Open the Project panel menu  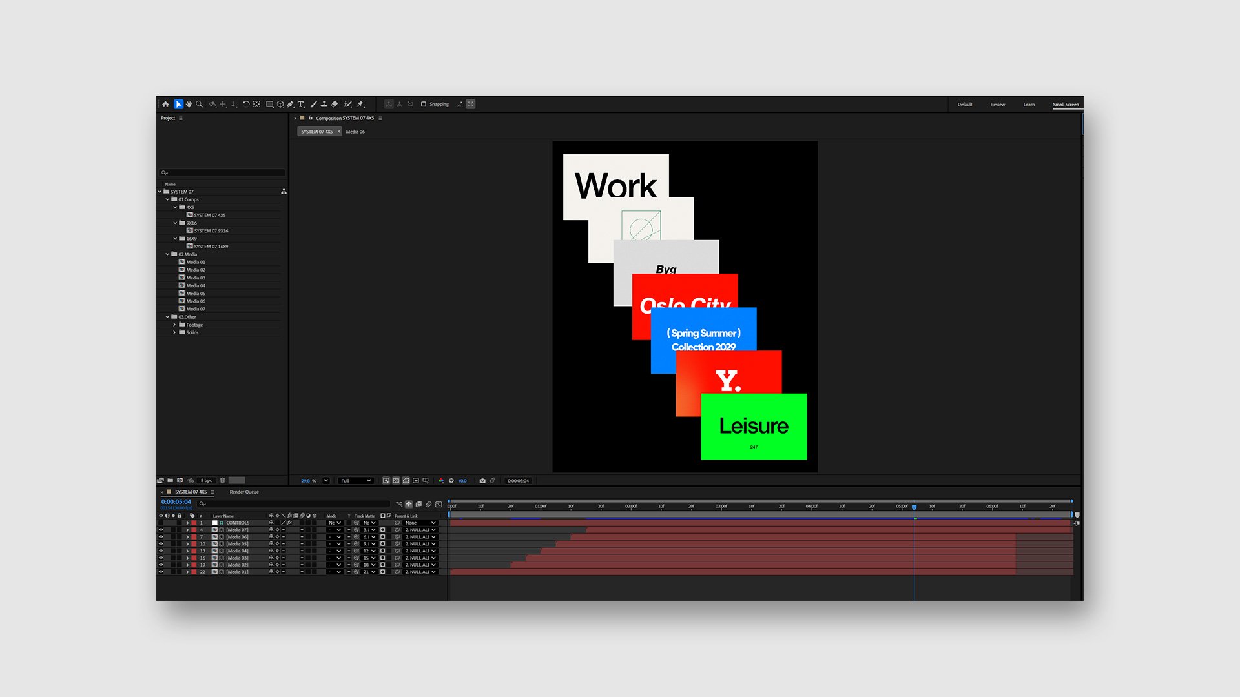point(181,118)
